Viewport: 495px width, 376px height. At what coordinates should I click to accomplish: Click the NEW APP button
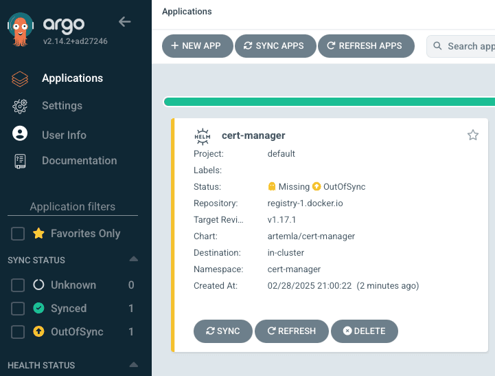click(x=197, y=46)
